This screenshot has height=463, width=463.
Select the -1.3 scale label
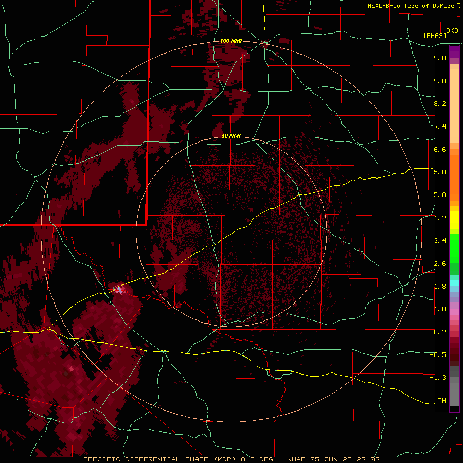(438, 378)
